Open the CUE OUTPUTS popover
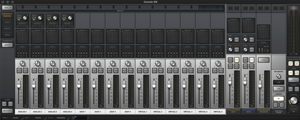Image resolution: width=300 pixels, height=120 pixels. tap(294, 80)
